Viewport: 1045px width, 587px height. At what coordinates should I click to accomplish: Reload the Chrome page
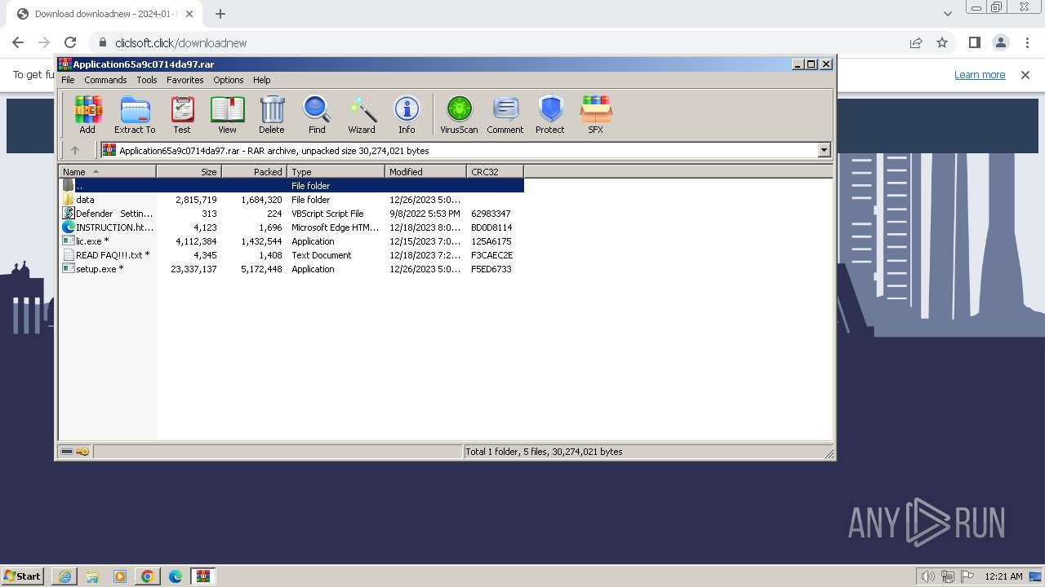70,42
